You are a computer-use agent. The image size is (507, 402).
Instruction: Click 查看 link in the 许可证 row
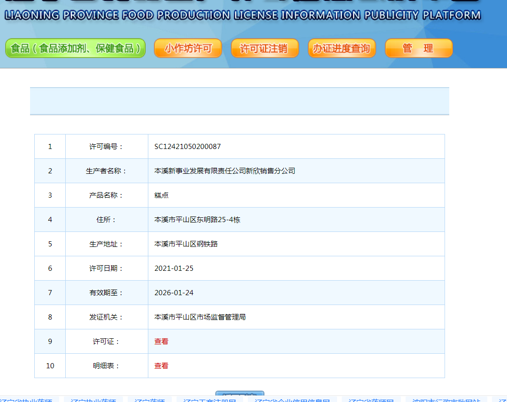pos(161,342)
